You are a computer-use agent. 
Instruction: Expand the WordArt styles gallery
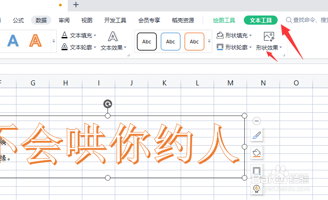[54, 41]
